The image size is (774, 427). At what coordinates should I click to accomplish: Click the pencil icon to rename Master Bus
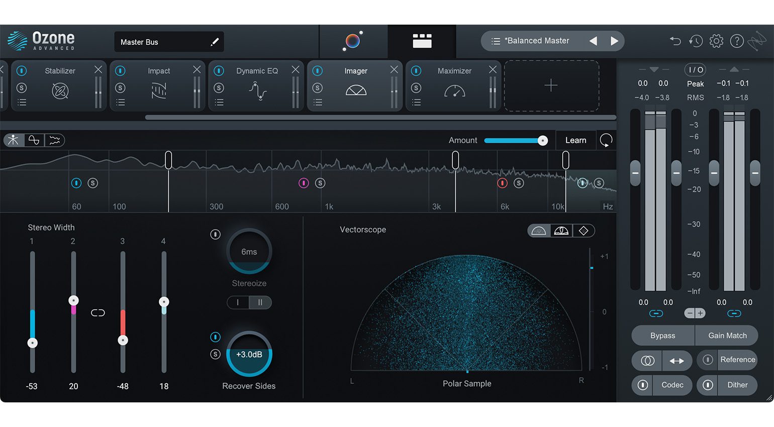[x=215, y=42]
